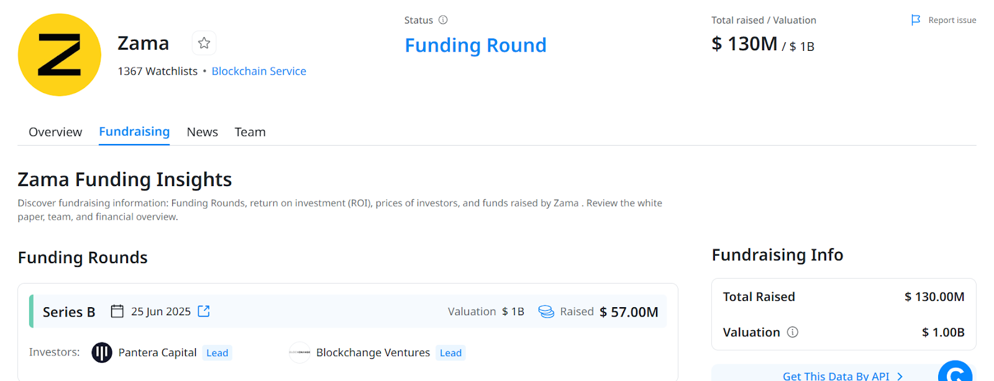Open Series B external source link icon
The image size is (994, 381).
tap(204, 311)
